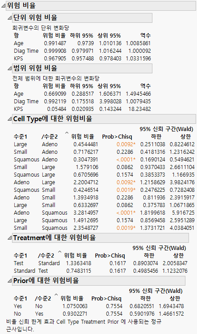197x334 pixels.
Task: Click Age upper 95% value 1.010136
Action: [x=110, y=43]
